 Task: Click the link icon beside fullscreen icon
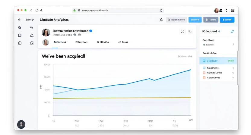pyautogui.click(x=190, y=32)
